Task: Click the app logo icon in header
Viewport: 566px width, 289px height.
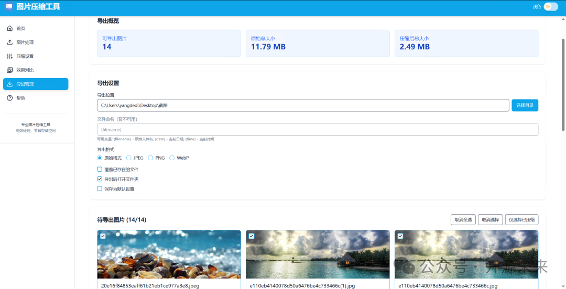Action: (x=9, y=7)
